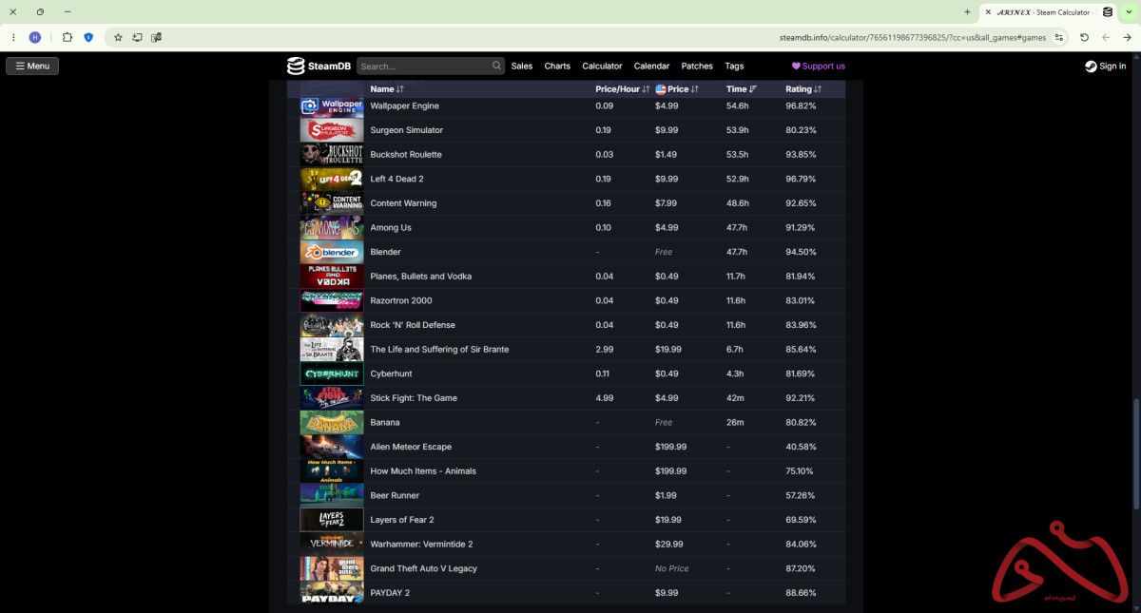The image size is (1141, 613).
Task: Open the tab search chevron
Action: pyautogui.click(x=1129, y=12)
